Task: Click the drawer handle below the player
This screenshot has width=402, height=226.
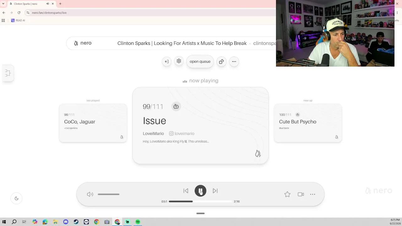Action: tap(200, 213)
